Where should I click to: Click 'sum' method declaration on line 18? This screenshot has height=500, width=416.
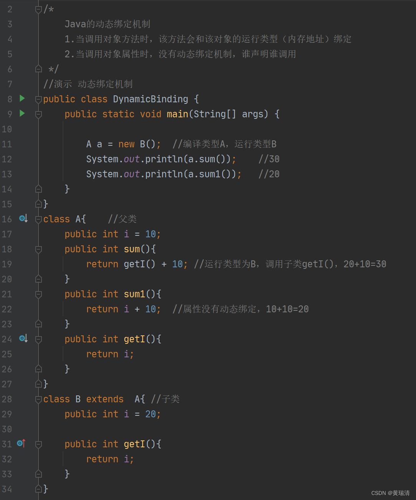pos(132,249)
